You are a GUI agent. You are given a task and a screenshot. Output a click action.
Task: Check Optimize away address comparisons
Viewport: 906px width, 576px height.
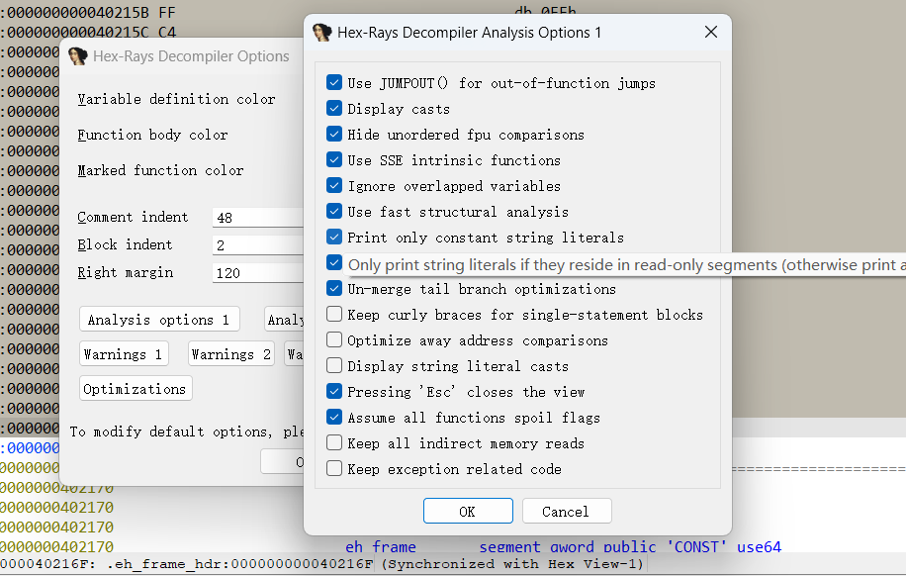coord(334,339)
